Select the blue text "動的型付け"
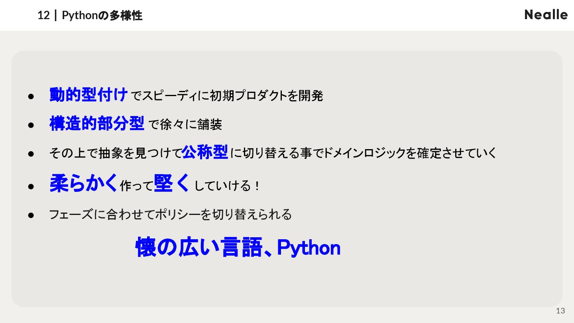Viewport: 574px width, 323px height. click(x=88, y=95)
